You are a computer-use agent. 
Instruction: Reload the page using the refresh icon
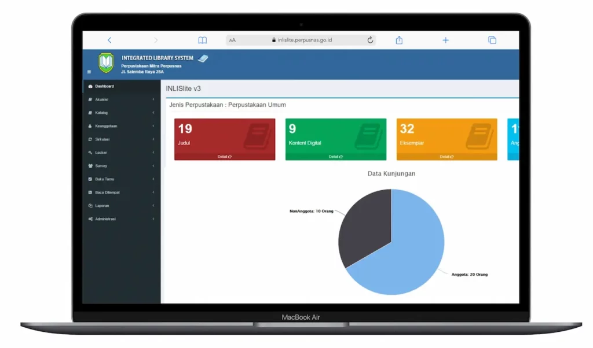point(370,40)
